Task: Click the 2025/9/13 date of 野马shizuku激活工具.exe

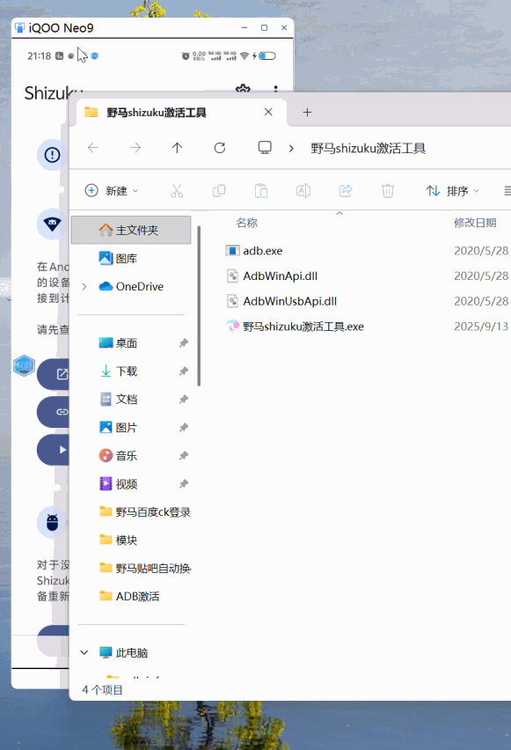Action: tap(481, 327)
